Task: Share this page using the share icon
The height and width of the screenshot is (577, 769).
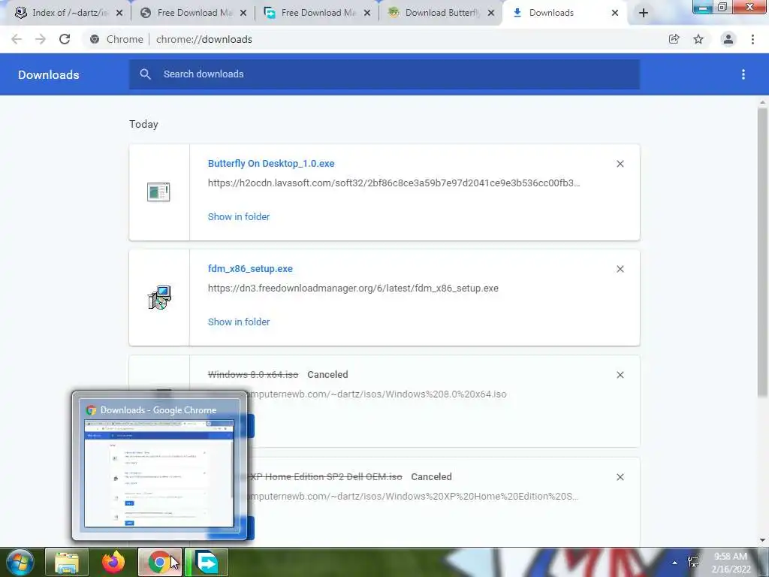Action: [x=674, y=39]
